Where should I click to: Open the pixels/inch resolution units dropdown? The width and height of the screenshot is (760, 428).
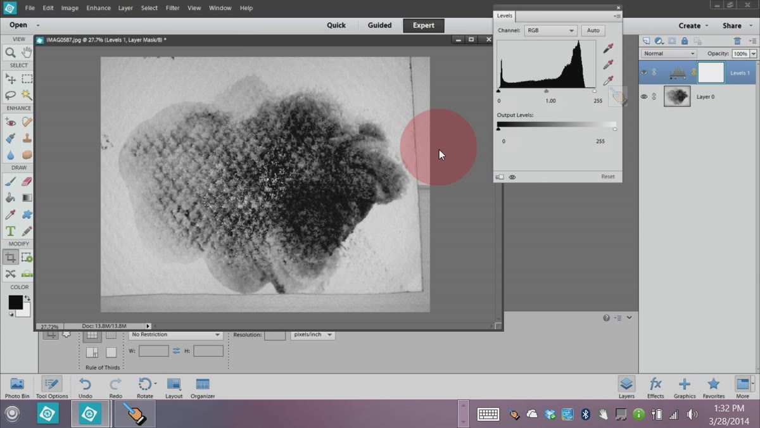click(312, 334)
